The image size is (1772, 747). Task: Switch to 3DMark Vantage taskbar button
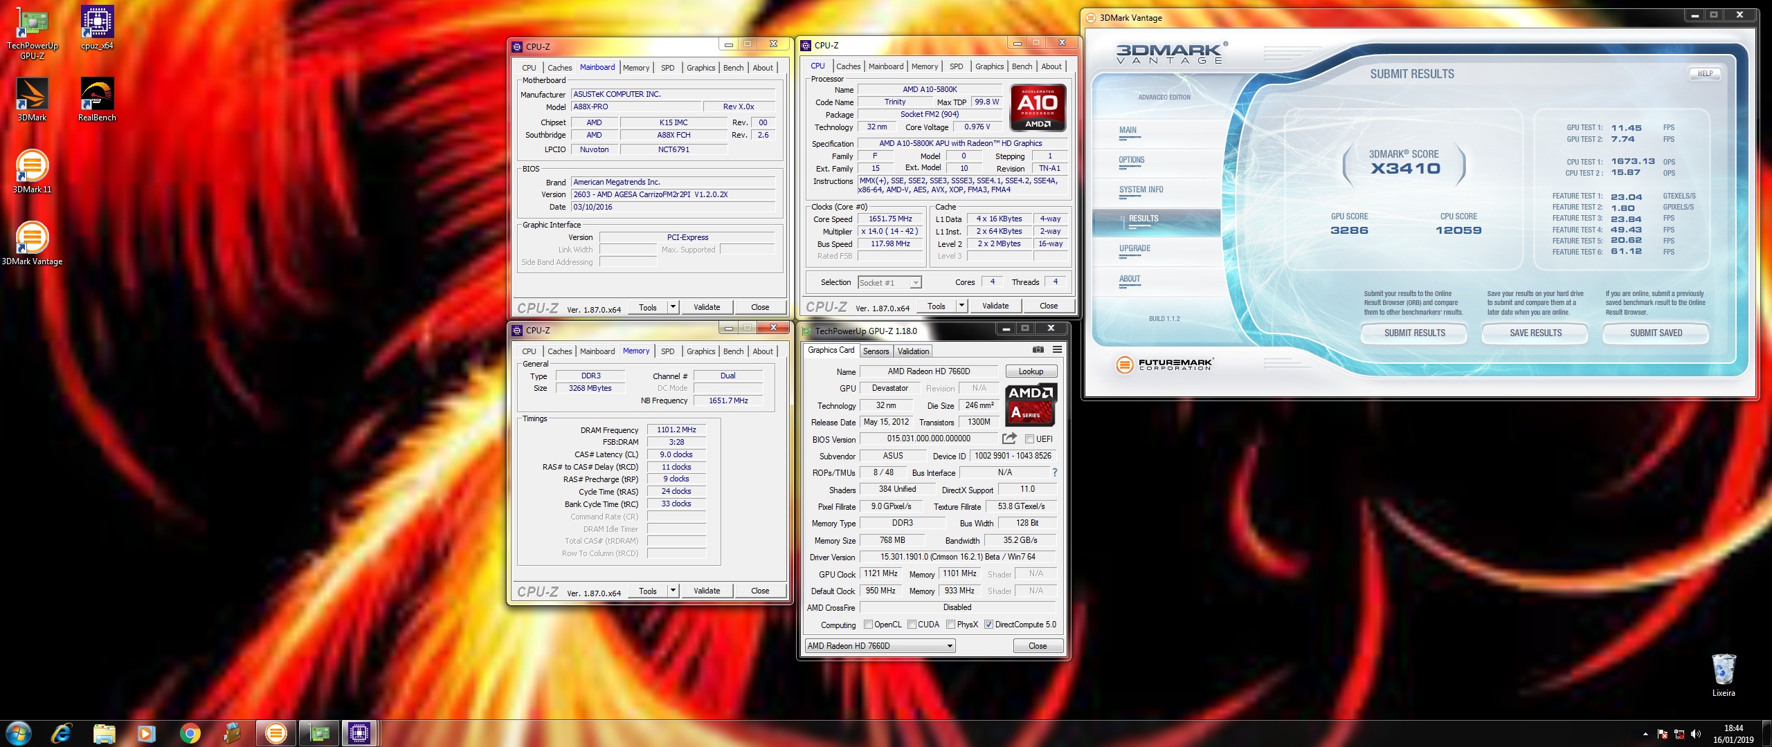(275, 733)
